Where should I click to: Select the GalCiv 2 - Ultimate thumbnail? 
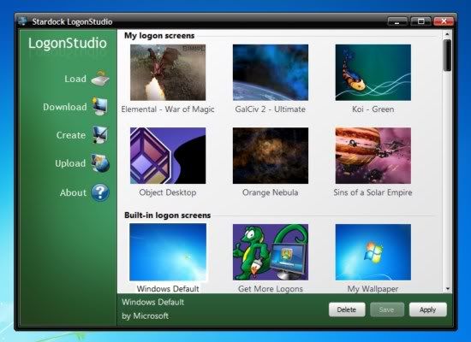[x=271, y=73]
